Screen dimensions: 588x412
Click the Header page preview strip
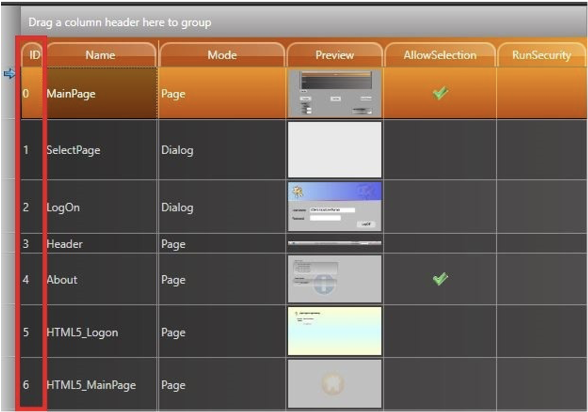335,244
